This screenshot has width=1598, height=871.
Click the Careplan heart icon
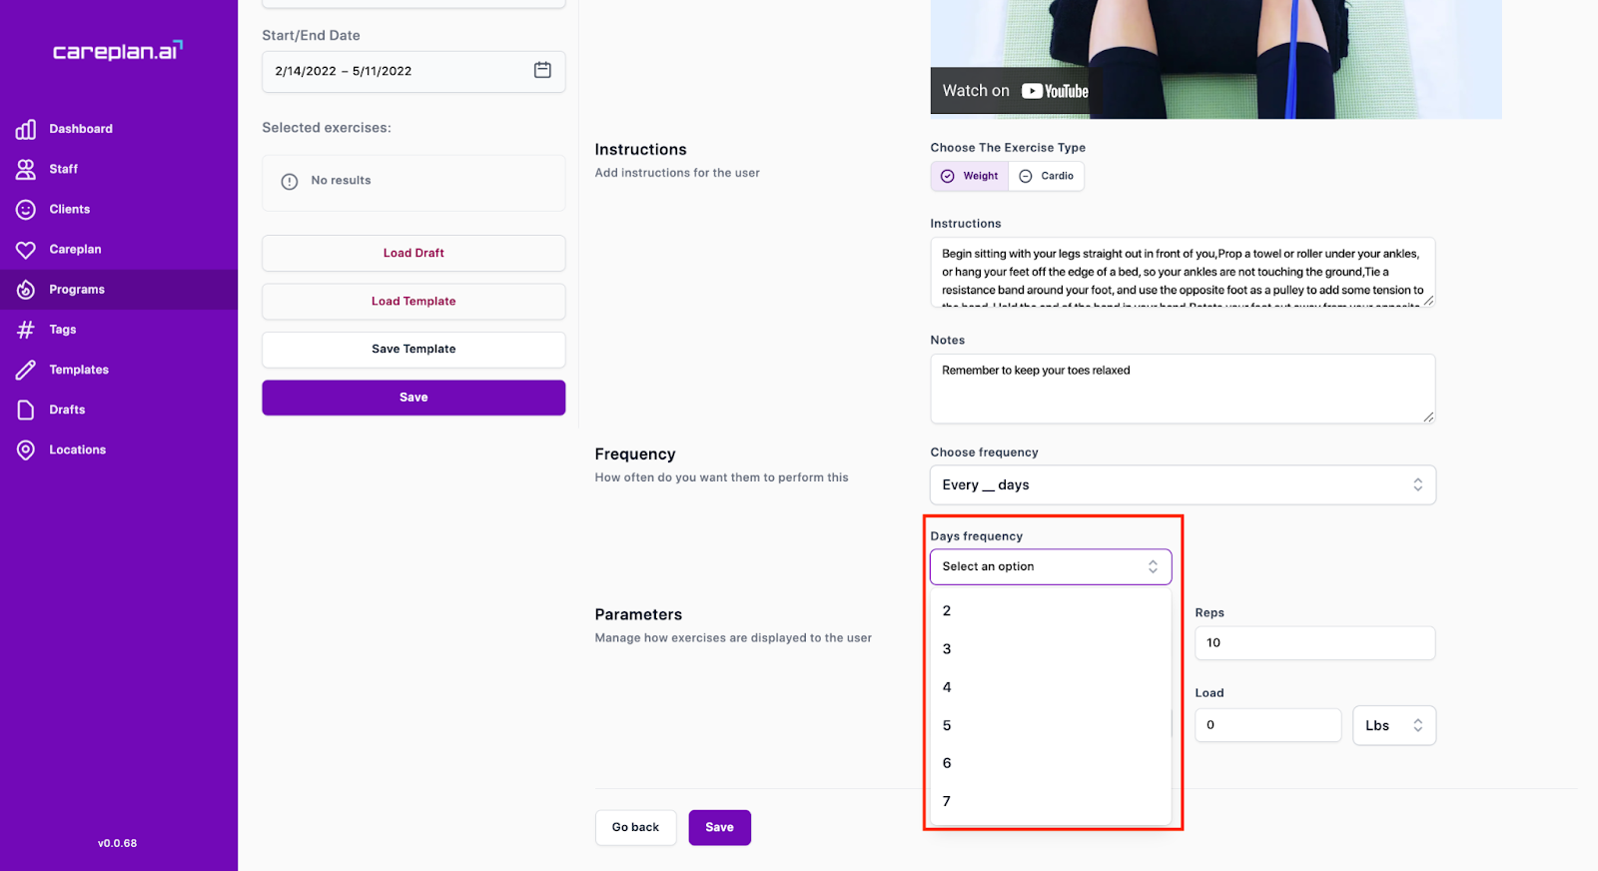coord(26,250)
